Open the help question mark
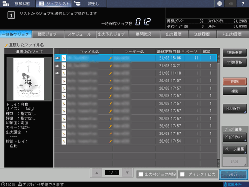The height and width of the screenshot is (187, 249). click(x=243, y=3)
